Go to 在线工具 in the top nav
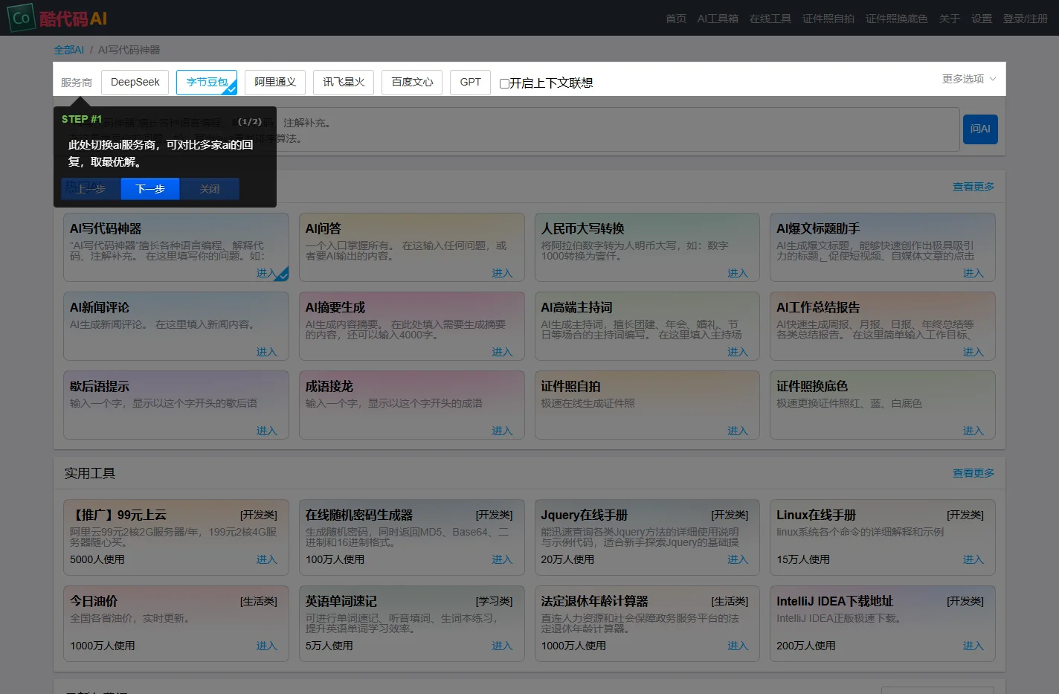This screenshot has width=1059, height=694. point(770,19)
